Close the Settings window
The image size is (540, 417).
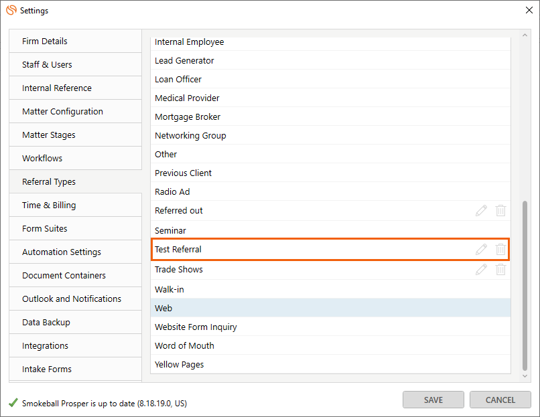point(529,10)
